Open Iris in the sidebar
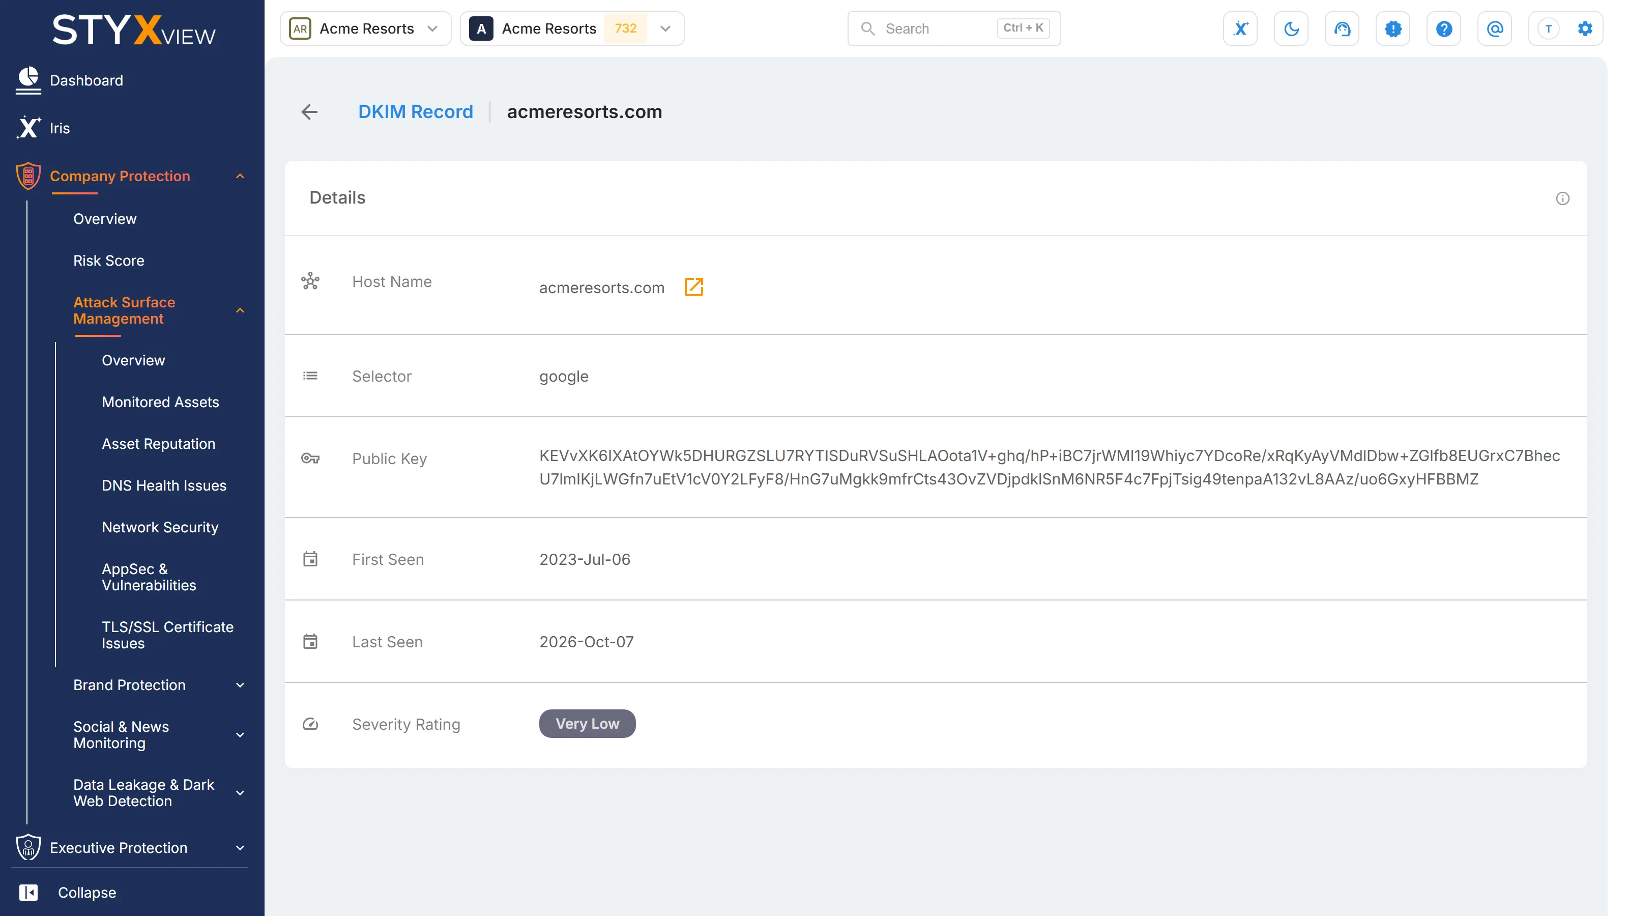The image size is (1628, 916). 60,128
